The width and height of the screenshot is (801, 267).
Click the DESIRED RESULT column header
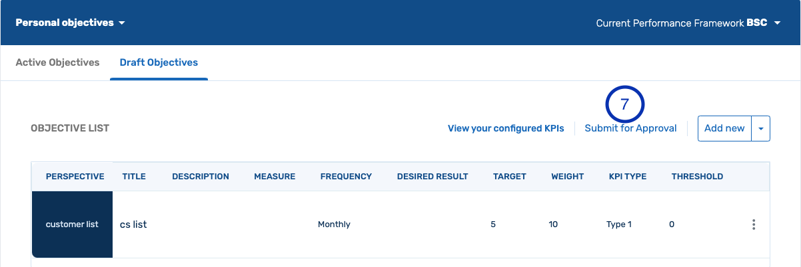(432, 177)
